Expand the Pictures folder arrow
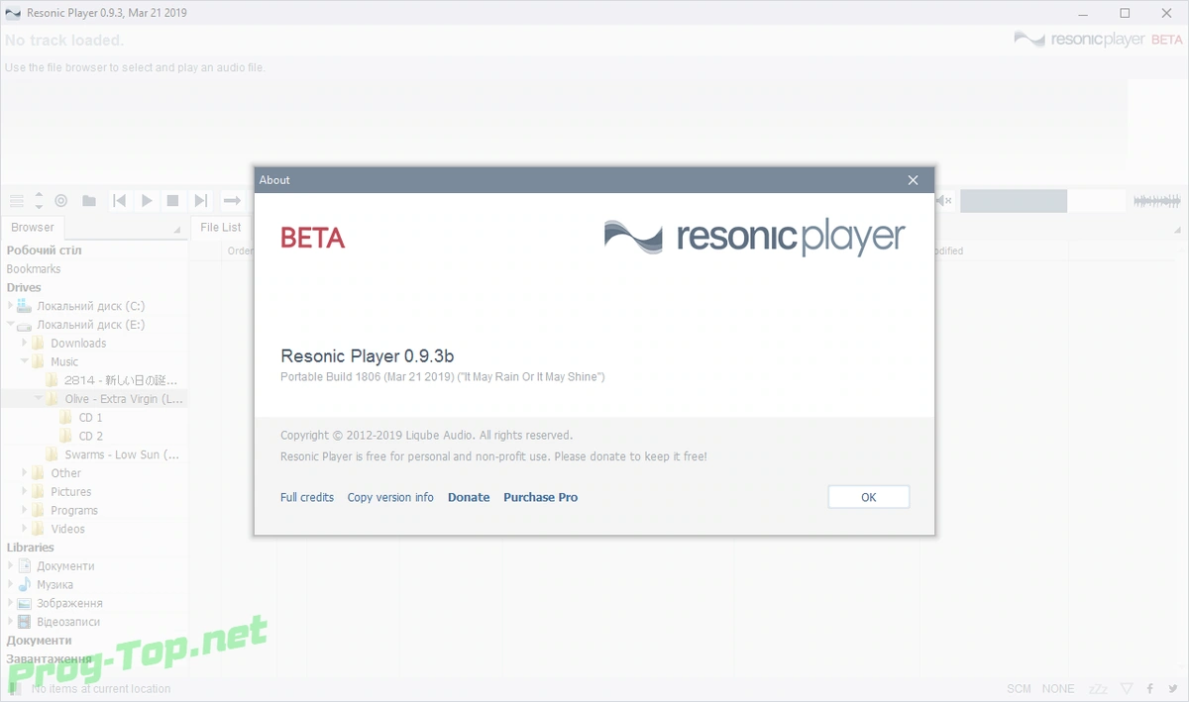Viewport: 1189px width, 702px height. [25, 492]
